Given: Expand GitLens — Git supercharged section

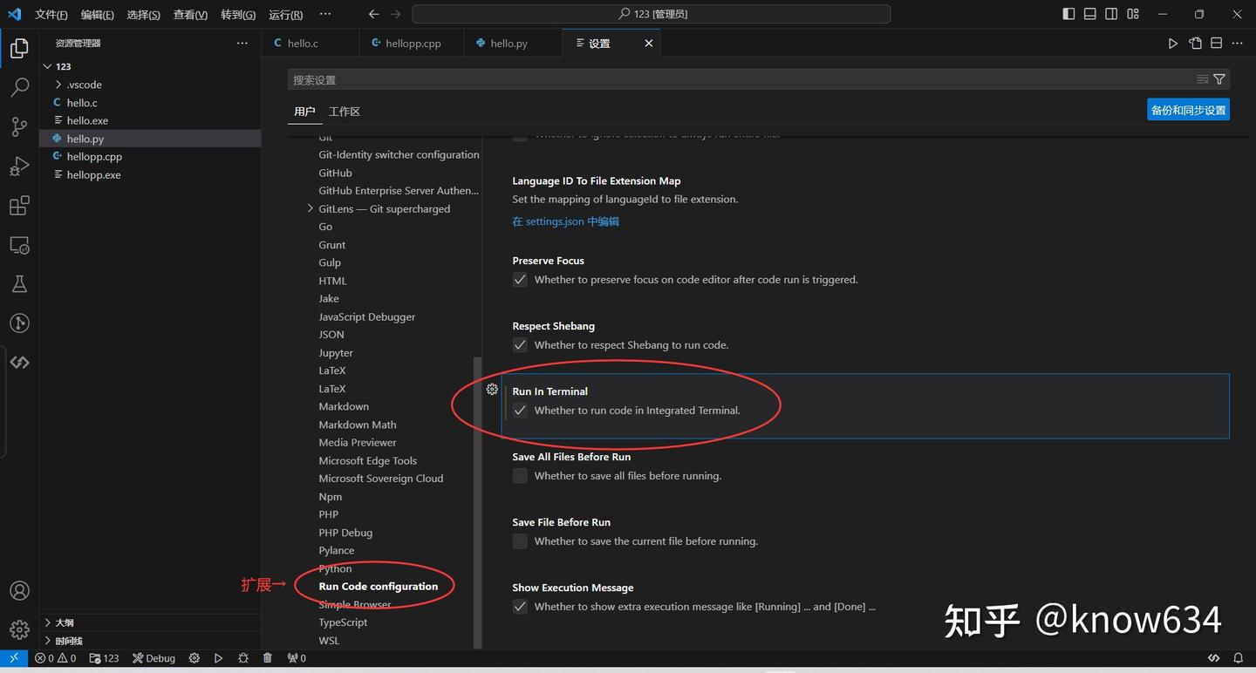Looking at the screenshot, I should coord(310,208).
